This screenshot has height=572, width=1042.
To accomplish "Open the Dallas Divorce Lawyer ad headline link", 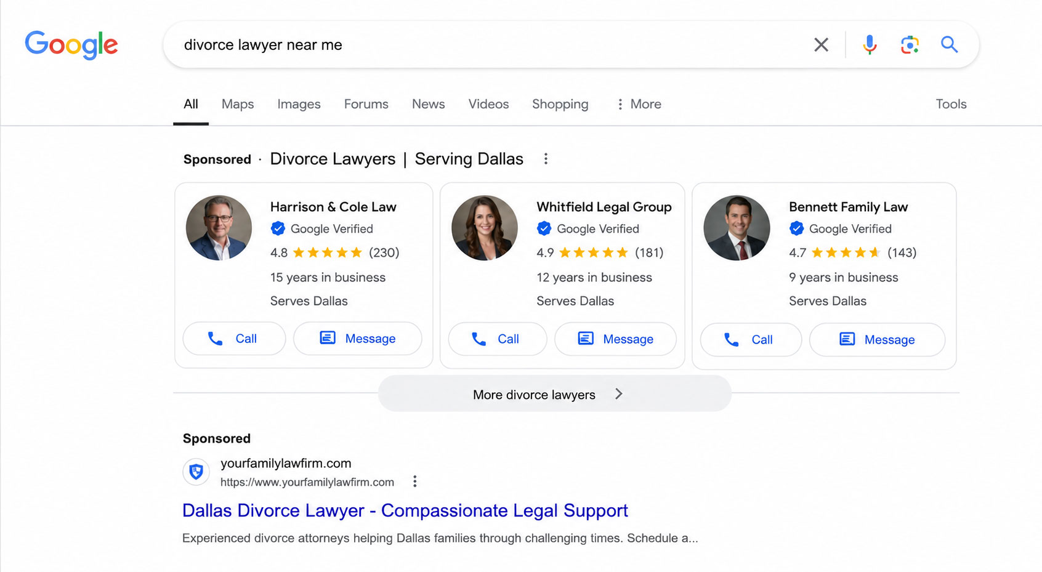I will coord(405,510).
